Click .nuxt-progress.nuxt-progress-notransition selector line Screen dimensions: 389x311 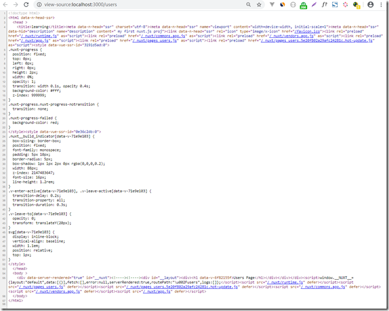[x=54, y=105]
